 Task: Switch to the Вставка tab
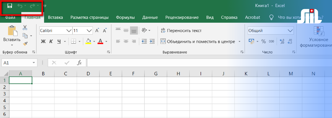tap(55, 17)
